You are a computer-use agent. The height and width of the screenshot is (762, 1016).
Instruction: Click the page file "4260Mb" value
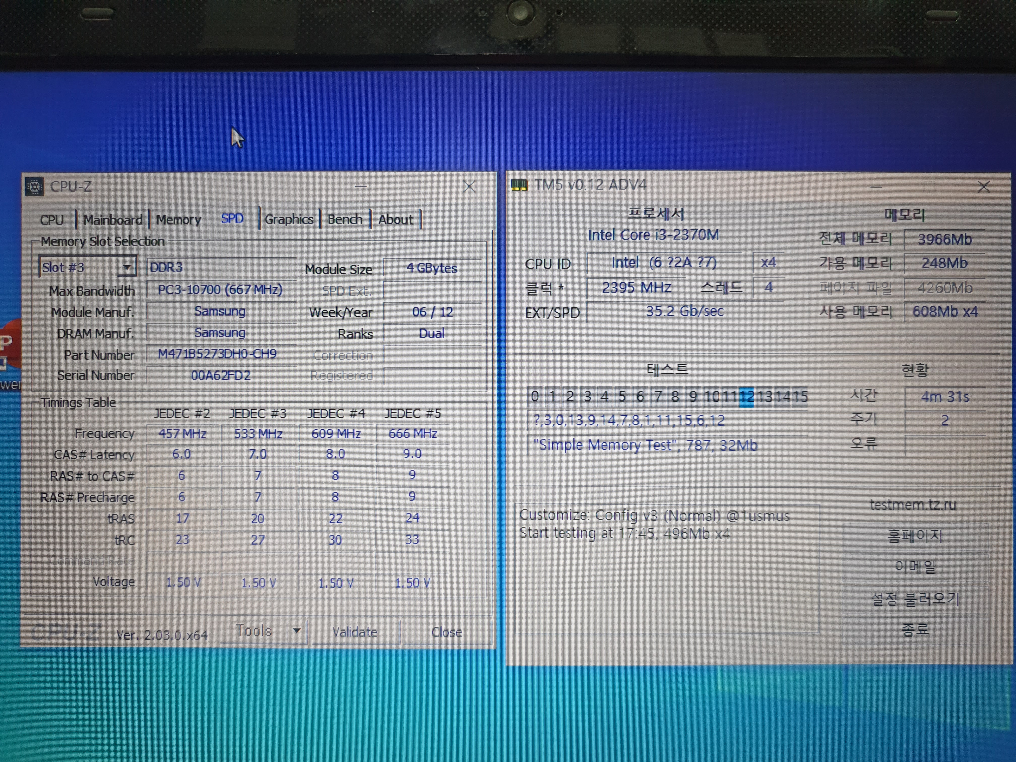tap(944, 288)
